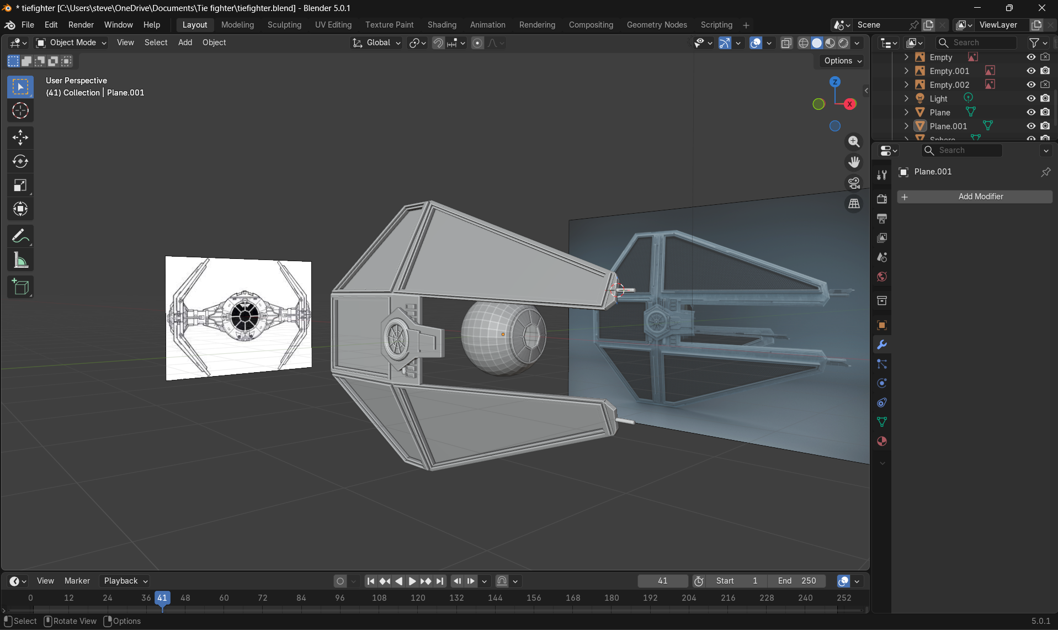Activate the Rotate tool
The image size is (1058, 630).
(x=20, y=161)
